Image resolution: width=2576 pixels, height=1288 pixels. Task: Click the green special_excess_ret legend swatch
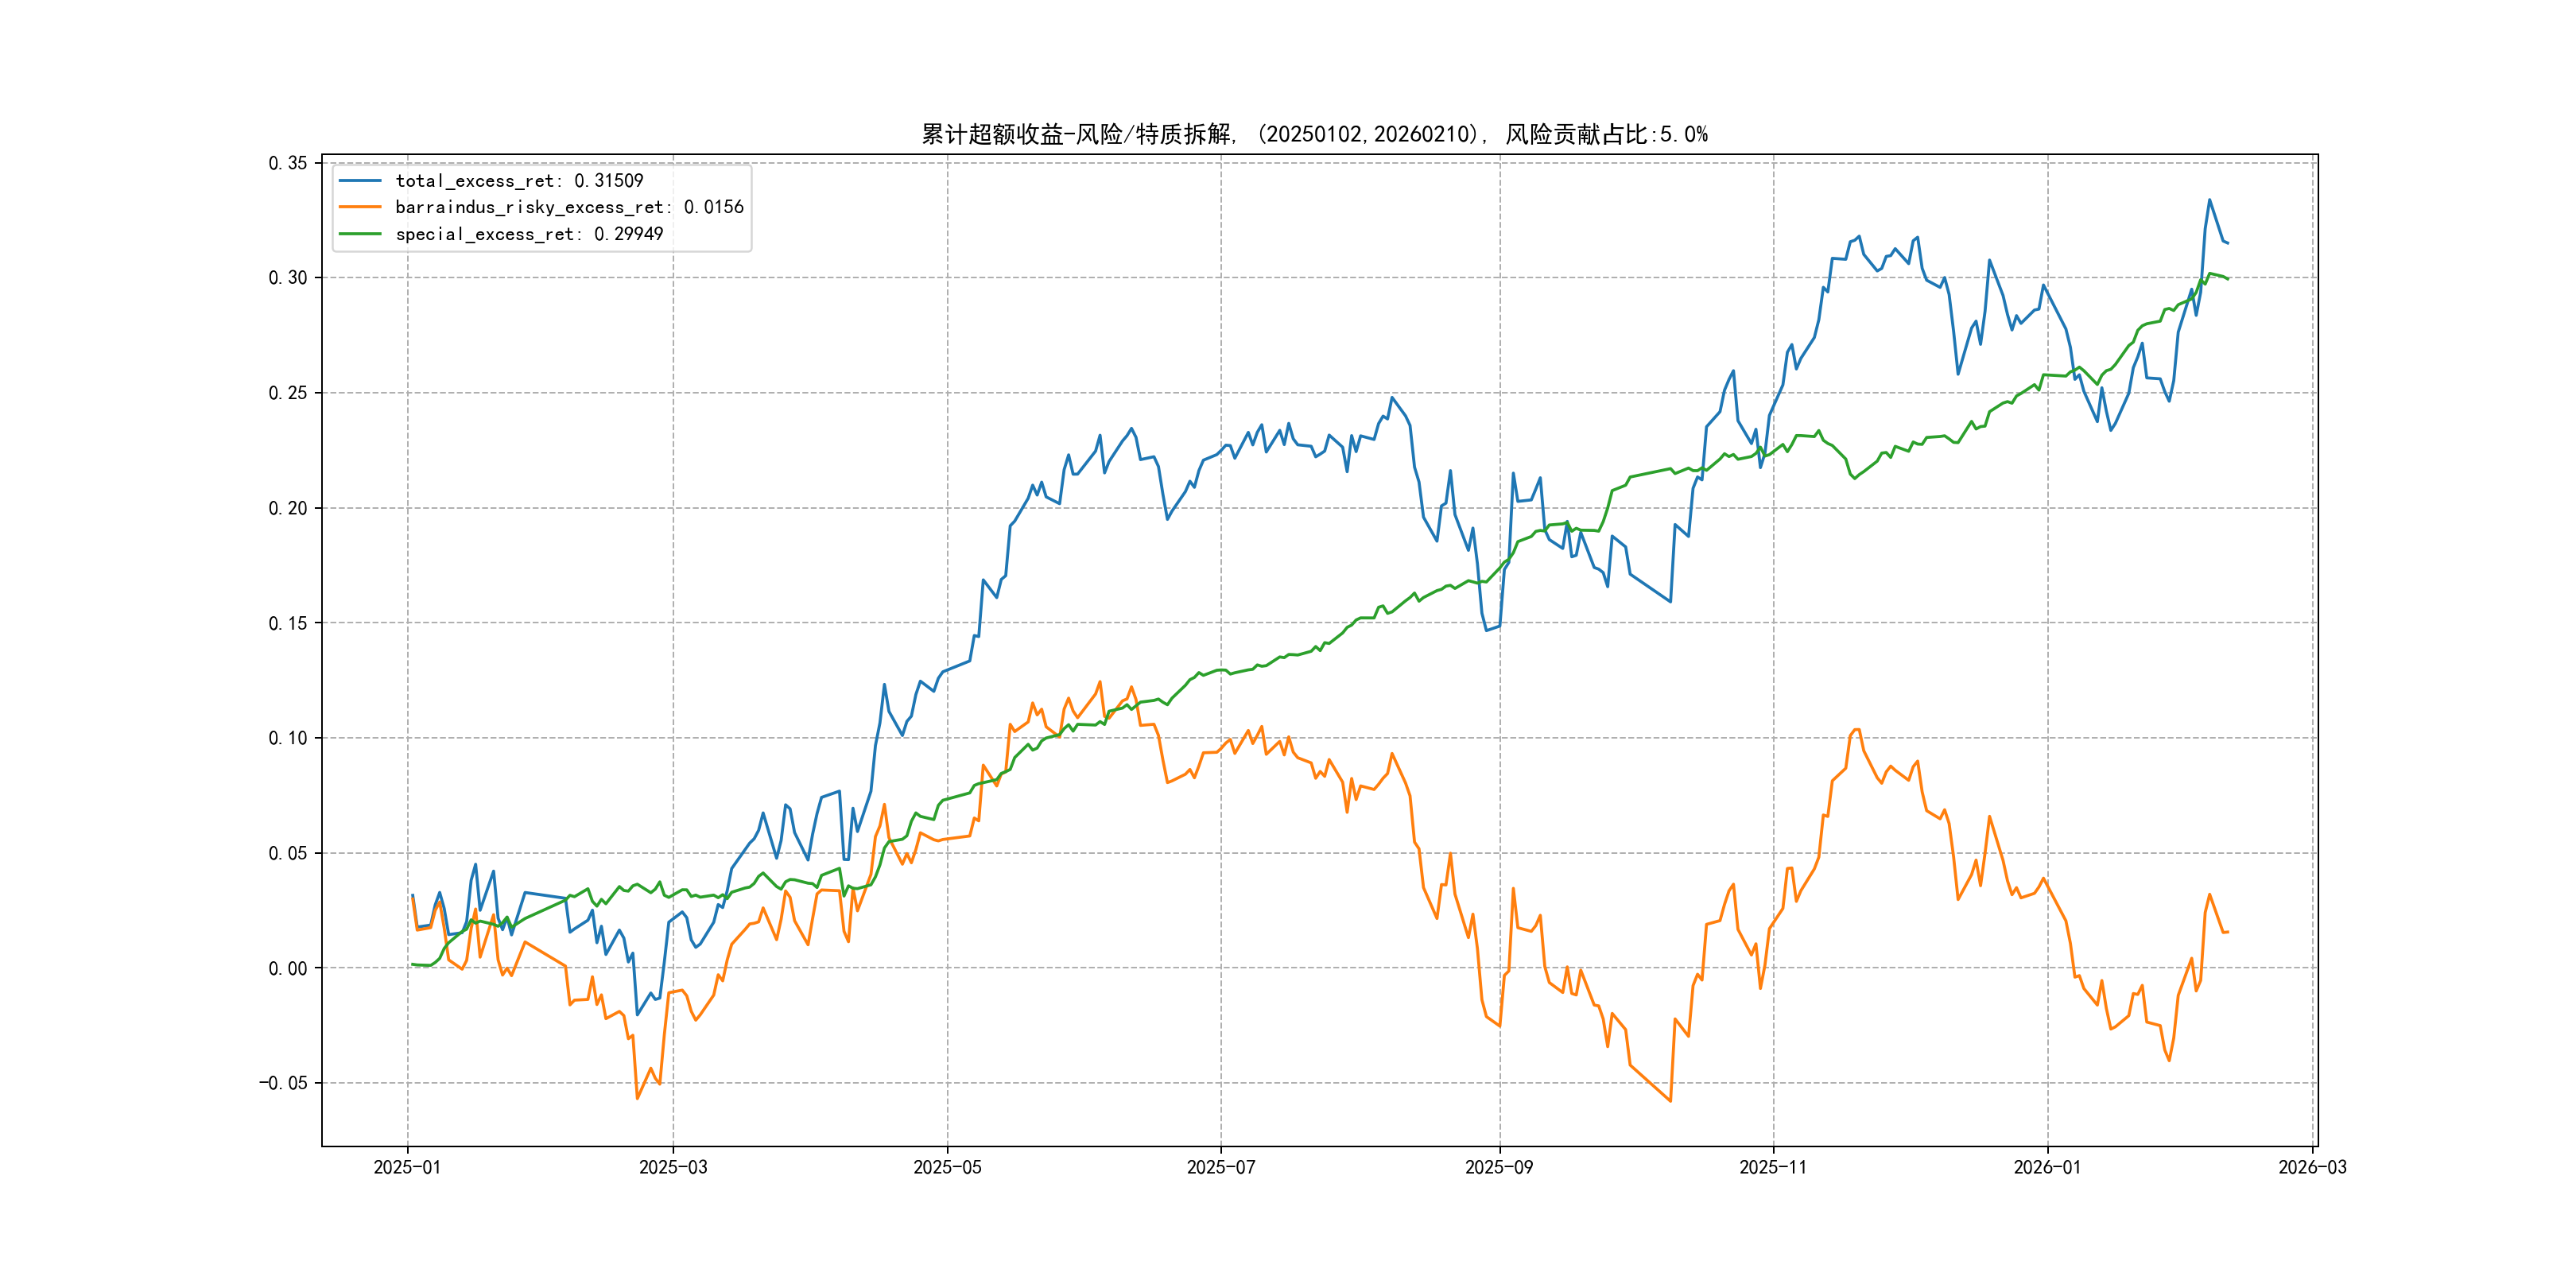[360, 234]
